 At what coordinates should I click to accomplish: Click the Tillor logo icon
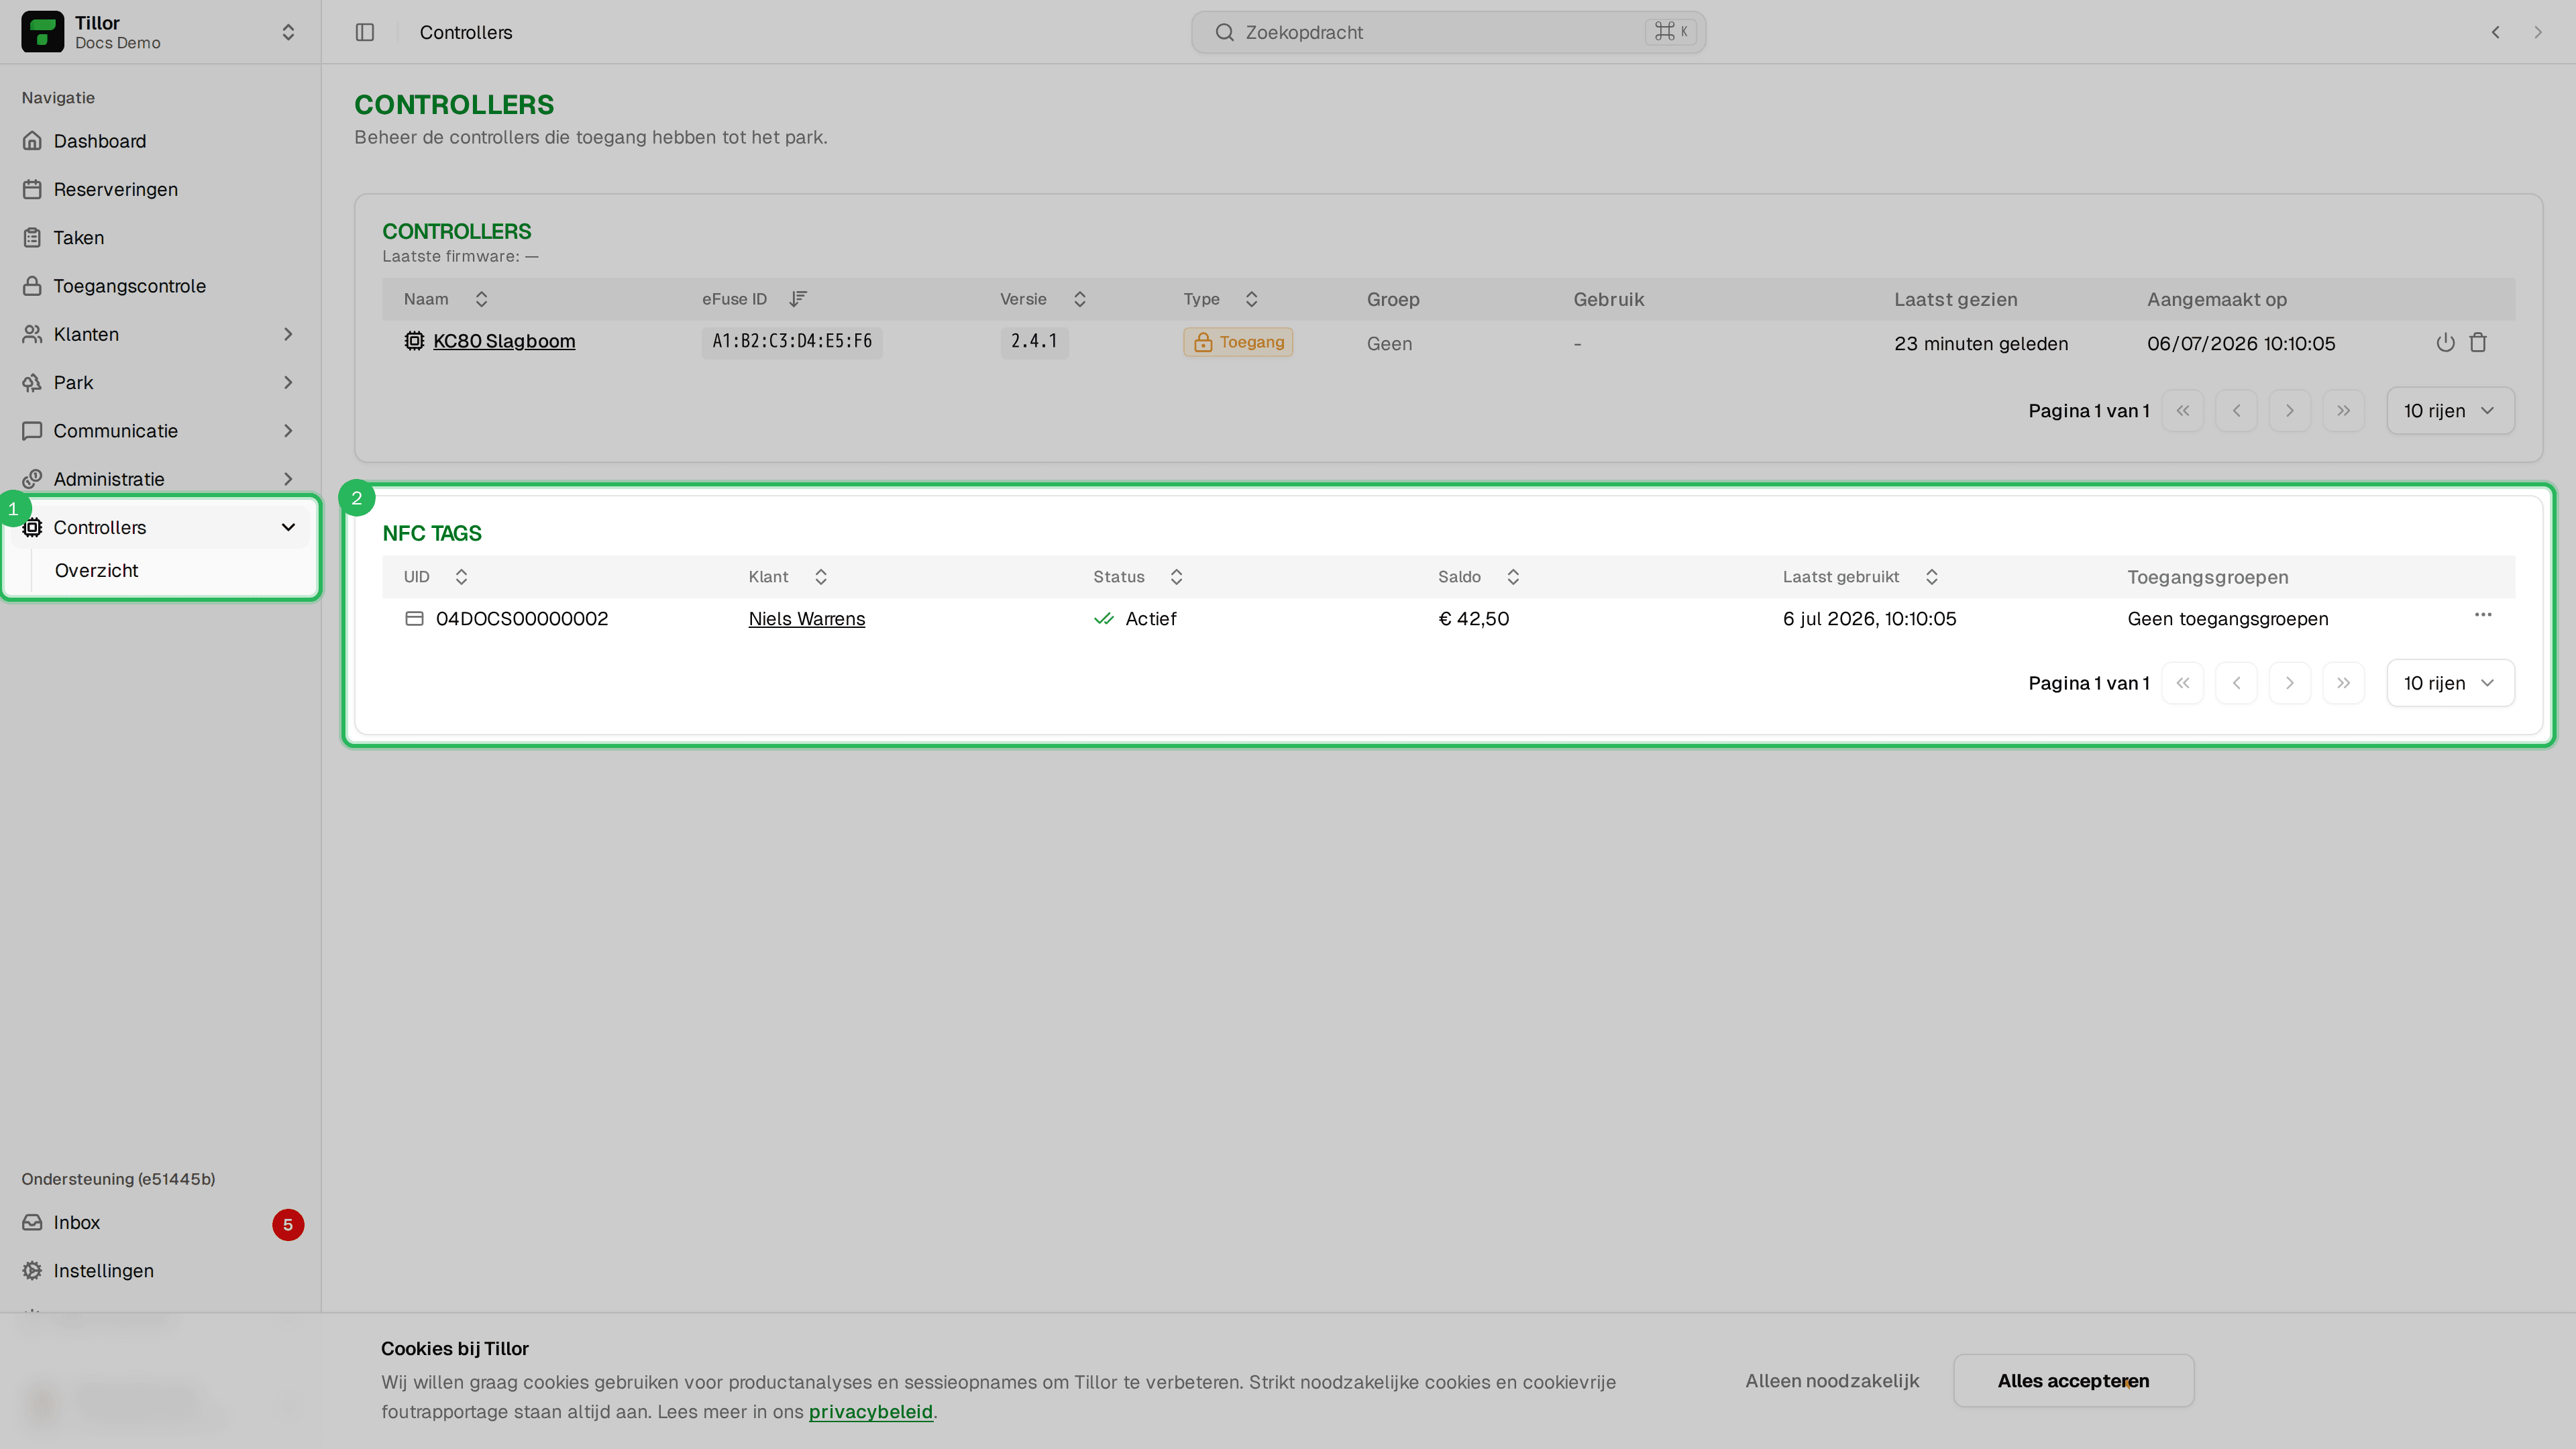coord(42,32)
